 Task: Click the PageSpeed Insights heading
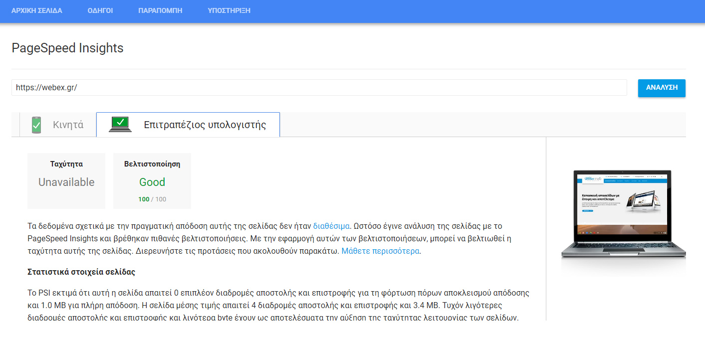tap(67, 48)
